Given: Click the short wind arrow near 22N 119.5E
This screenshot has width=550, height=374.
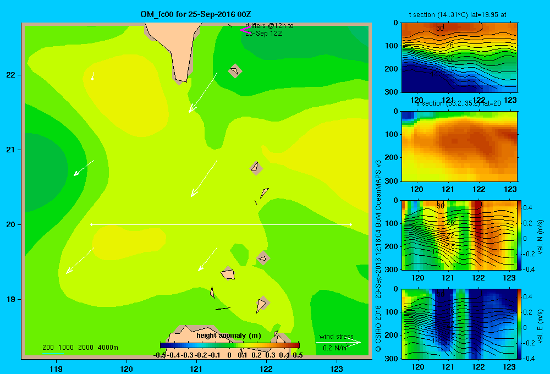Looking at the screenshot, I should (92, 76).
